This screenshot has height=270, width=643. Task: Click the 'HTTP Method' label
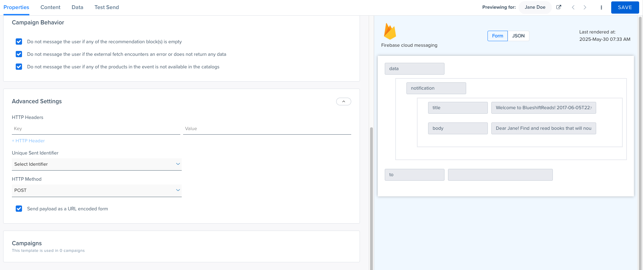(x=27, y=179)
